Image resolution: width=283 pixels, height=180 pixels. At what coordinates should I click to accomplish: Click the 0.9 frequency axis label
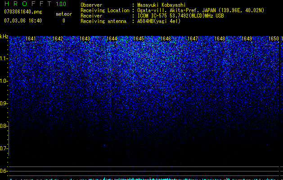(x=4, y=103)
